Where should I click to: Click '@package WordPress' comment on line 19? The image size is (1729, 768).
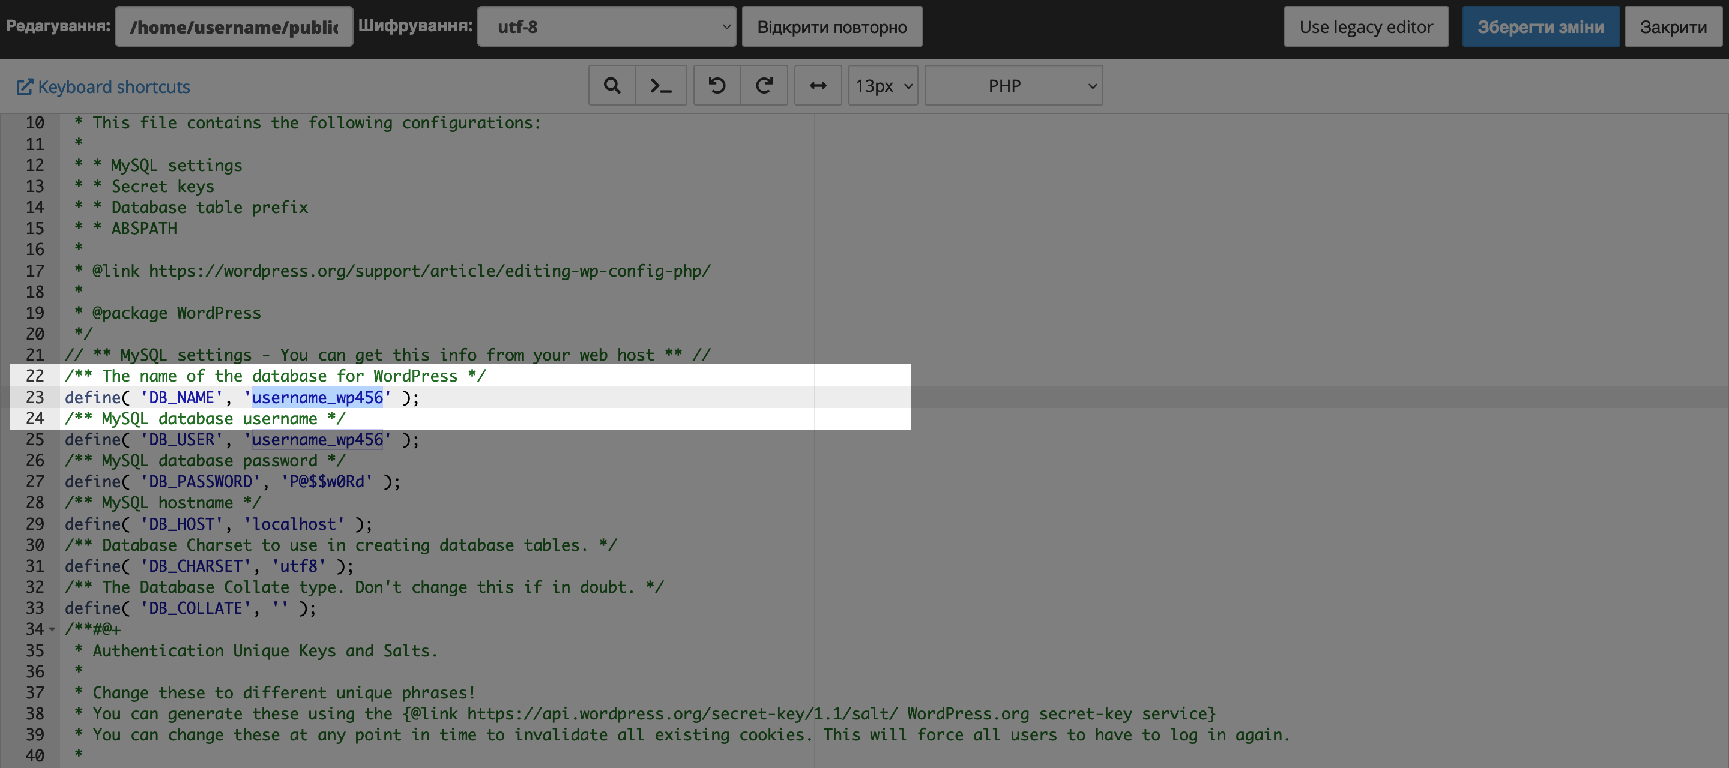177,313
